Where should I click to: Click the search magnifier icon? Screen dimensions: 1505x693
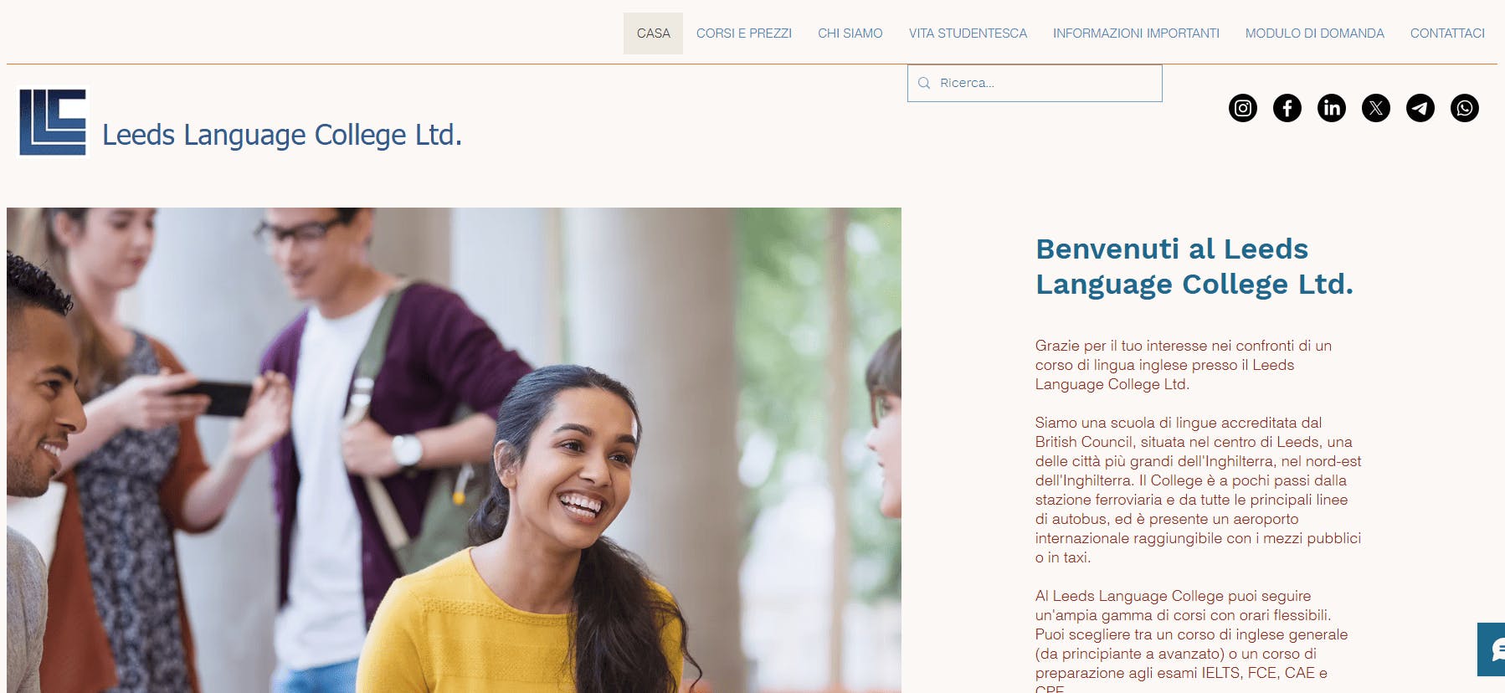(924, 83)
